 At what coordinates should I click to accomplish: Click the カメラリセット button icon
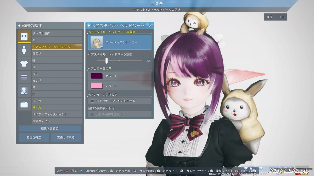(x=211, y=171)
